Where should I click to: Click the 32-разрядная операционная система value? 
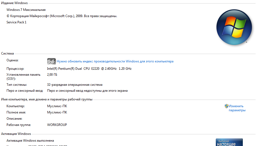(75, 85)
